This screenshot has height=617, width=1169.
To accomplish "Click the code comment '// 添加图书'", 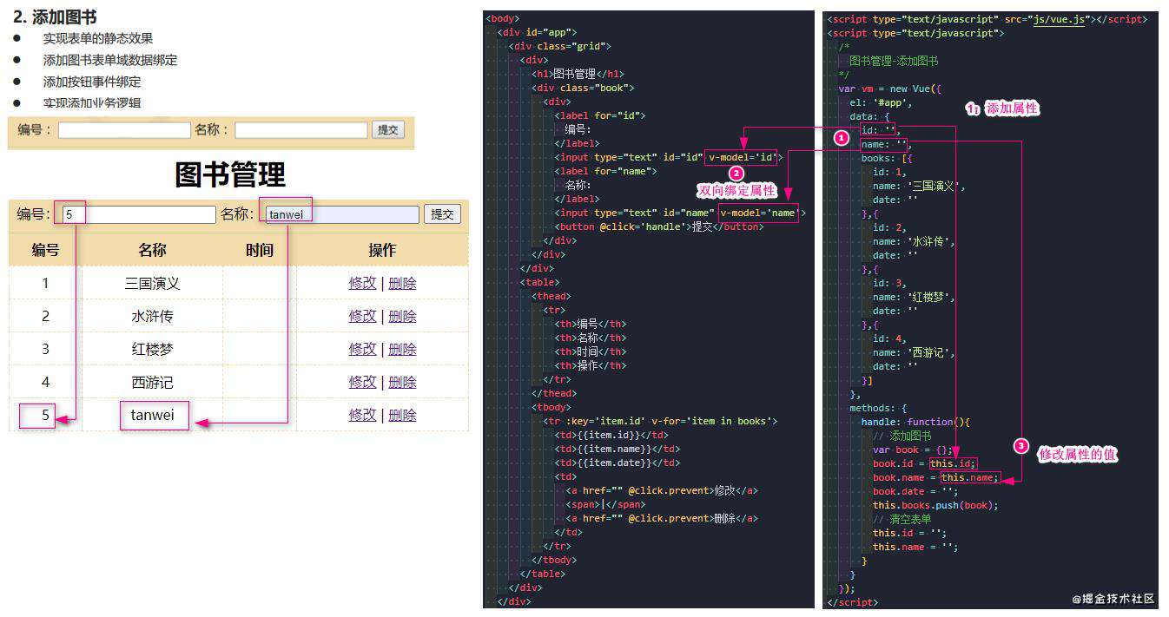I will point(902,436).
